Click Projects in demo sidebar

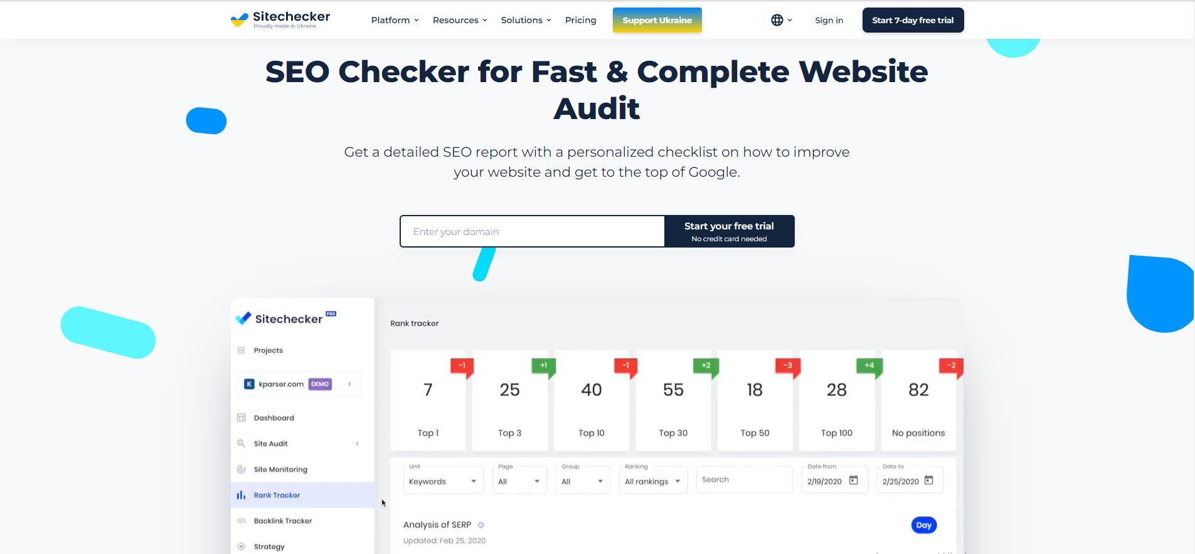[268, 350]
